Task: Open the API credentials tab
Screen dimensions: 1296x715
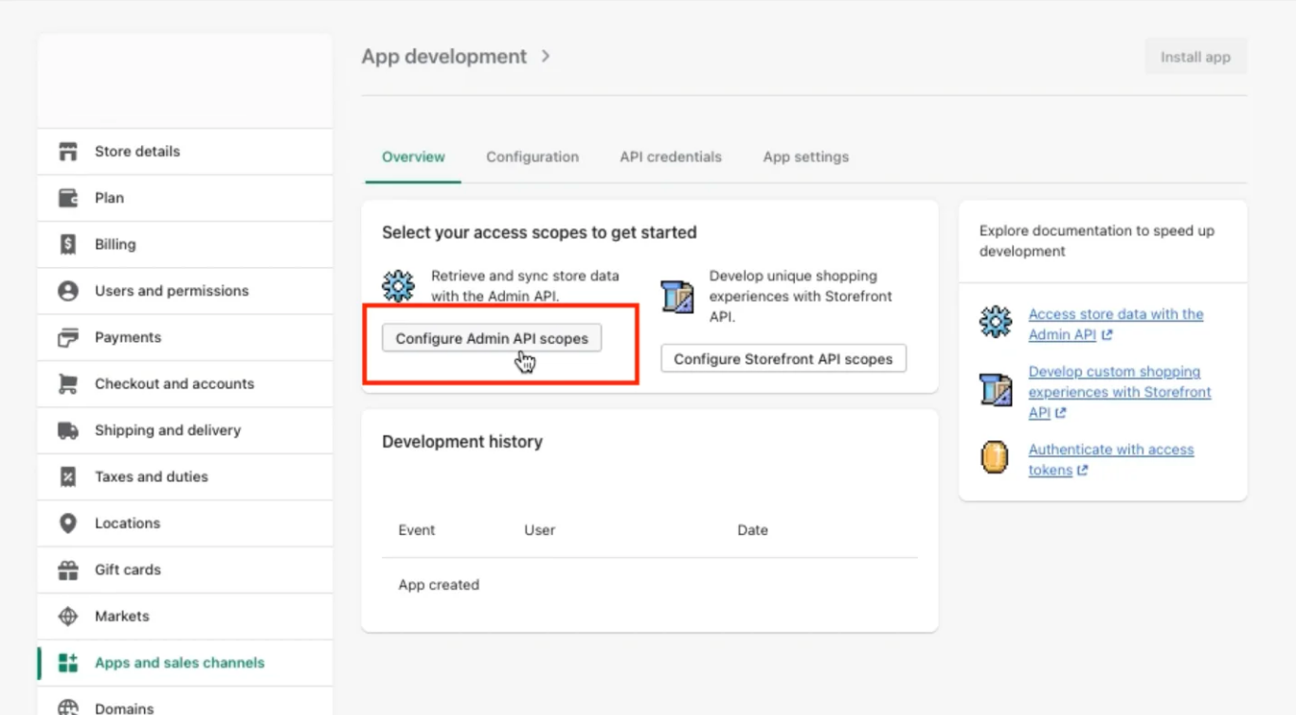Action: (671, 157)
